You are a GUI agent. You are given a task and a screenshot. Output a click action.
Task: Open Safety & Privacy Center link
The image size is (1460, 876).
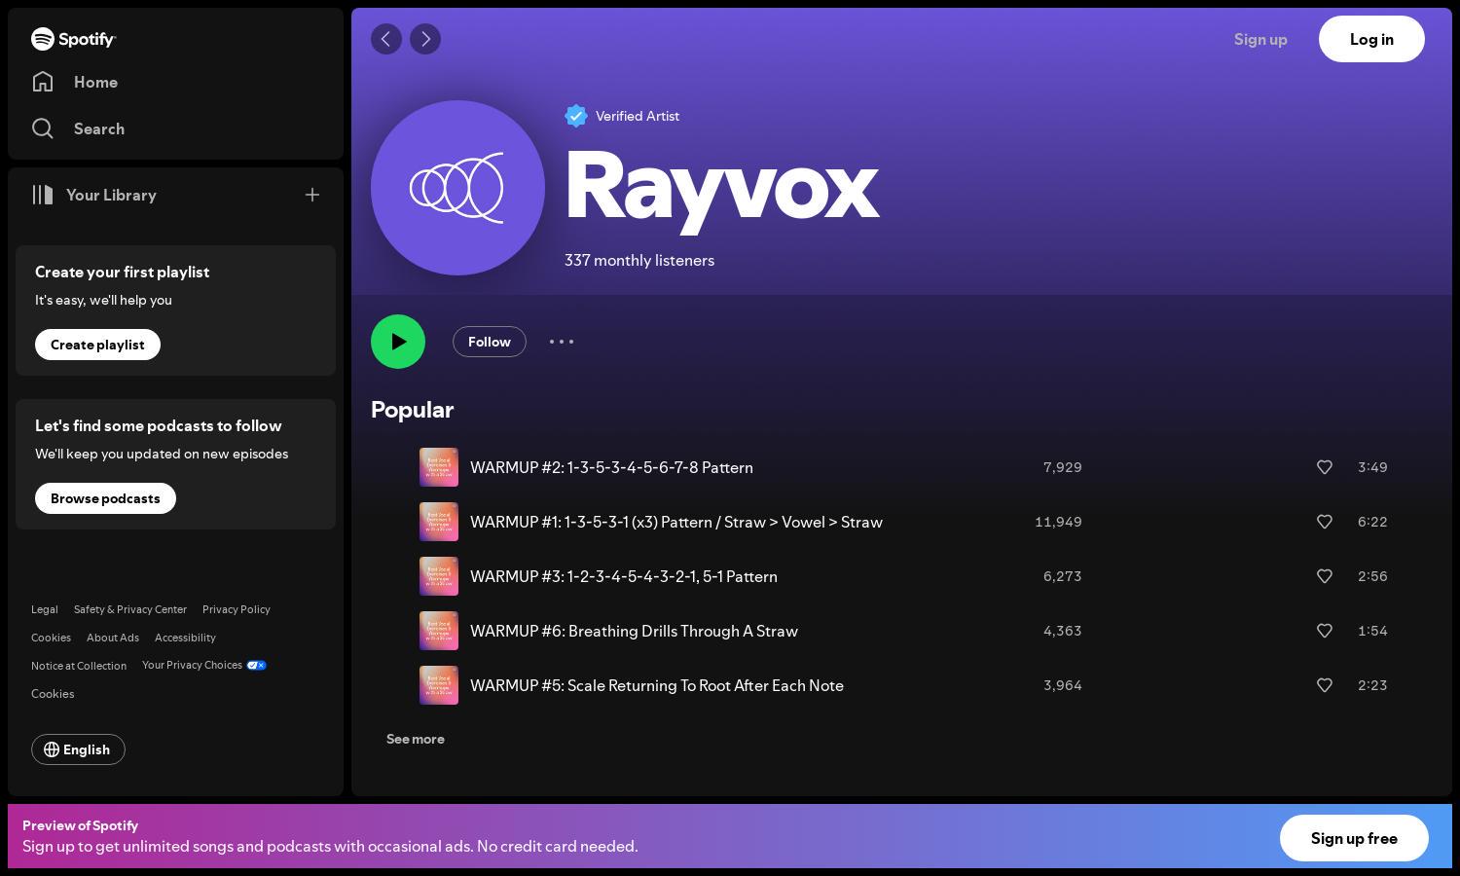click(x=130, y=609)
